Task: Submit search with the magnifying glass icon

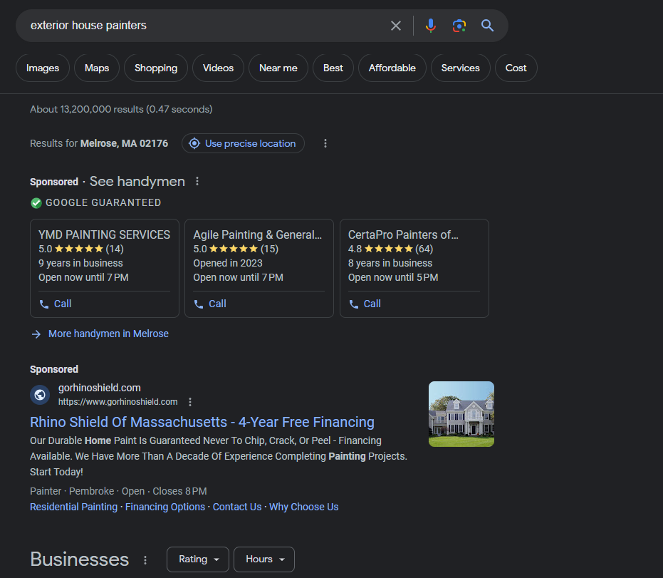Action: click(488, 26)
